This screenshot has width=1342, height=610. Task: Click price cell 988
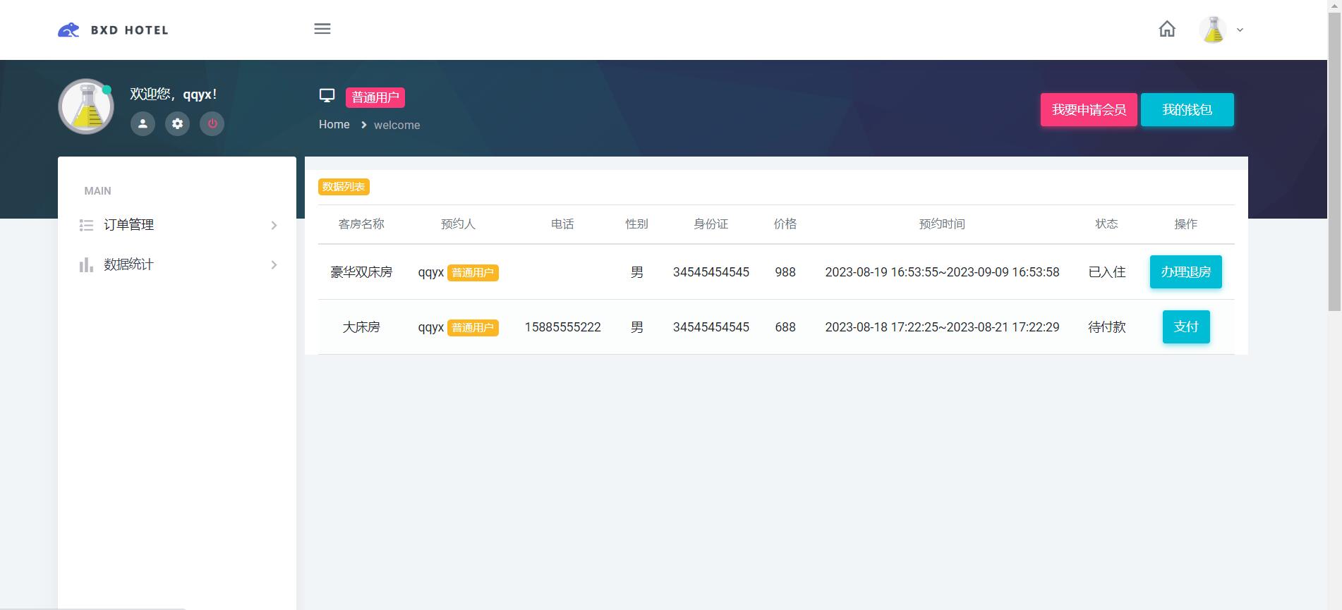click(x=785, y=272)
